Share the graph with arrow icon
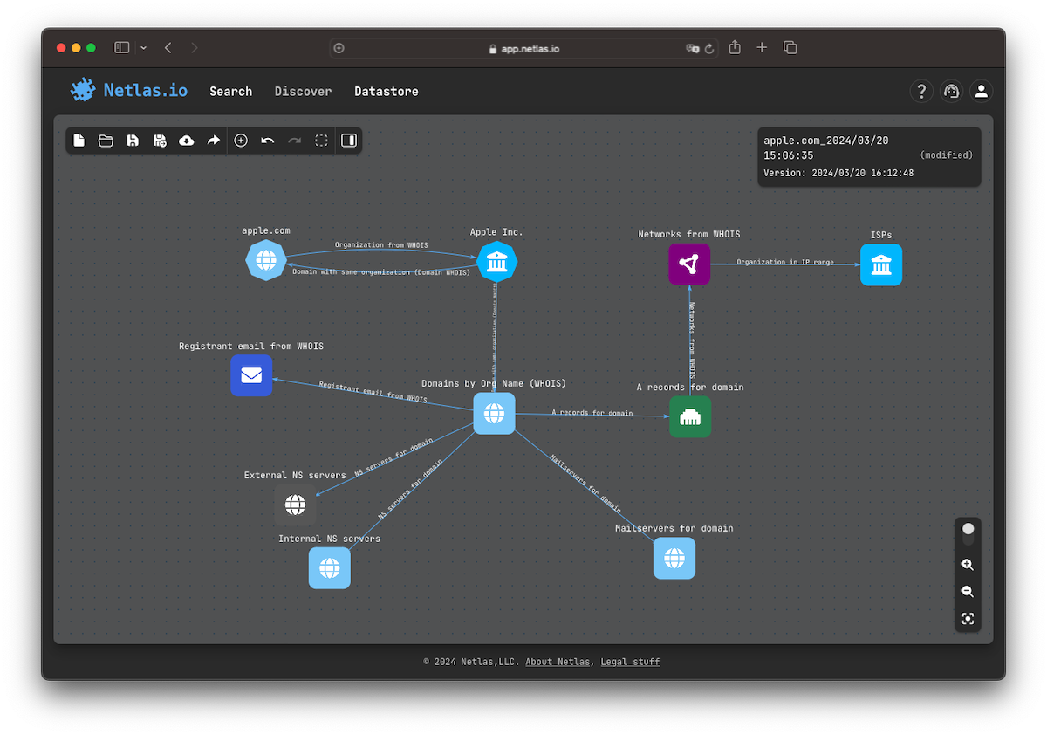The height and width of the screenshot is (735, 1047). coord(213,141)
